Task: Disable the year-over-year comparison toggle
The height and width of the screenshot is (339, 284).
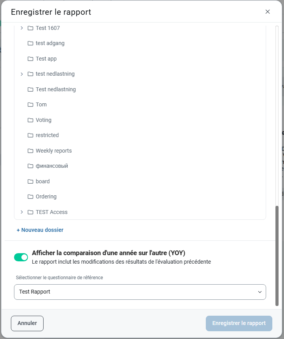Action: [21, 257]
